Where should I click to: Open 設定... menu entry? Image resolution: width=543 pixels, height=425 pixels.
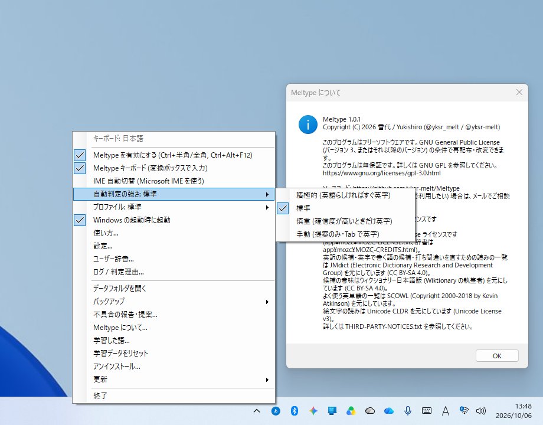[x=174, y=246]
